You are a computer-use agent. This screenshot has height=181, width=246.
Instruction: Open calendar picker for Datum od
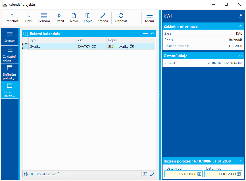199,174
